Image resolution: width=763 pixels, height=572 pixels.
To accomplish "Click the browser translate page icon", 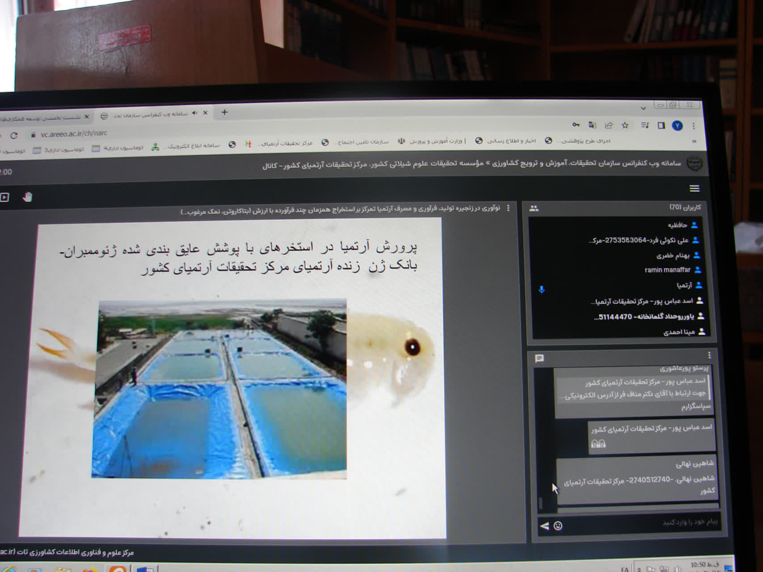I will point(592,125).
